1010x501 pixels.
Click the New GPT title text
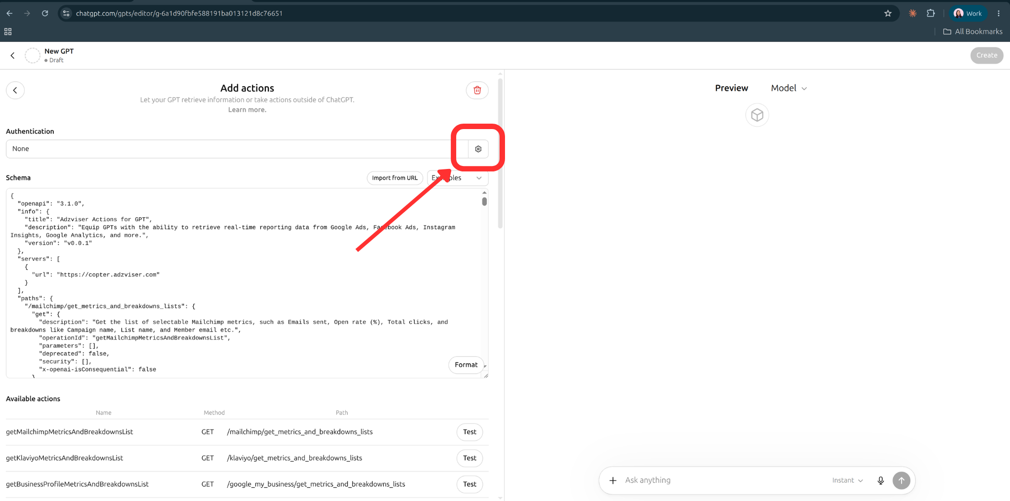click(x=59, y=51)
